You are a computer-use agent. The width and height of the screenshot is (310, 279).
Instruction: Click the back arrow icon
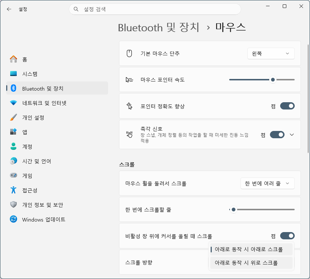pos(9,9)
